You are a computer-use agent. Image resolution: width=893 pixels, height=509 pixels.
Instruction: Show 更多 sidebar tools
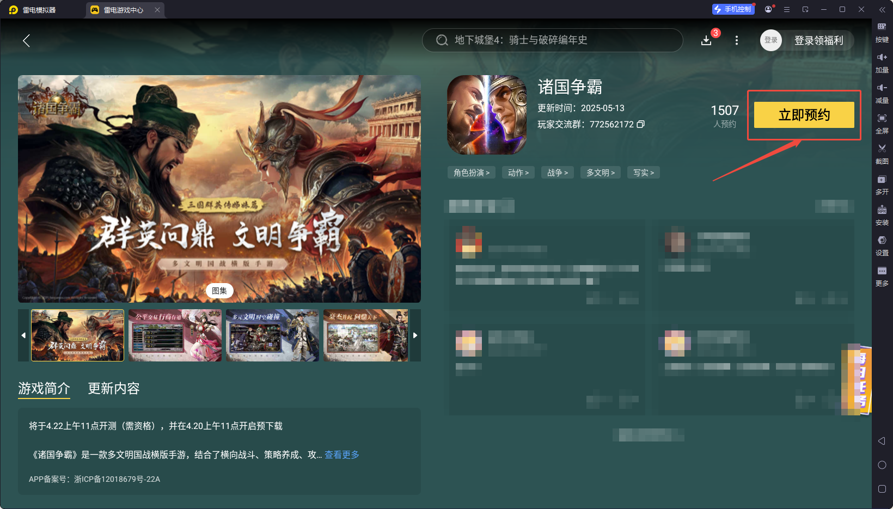[882, 277]
